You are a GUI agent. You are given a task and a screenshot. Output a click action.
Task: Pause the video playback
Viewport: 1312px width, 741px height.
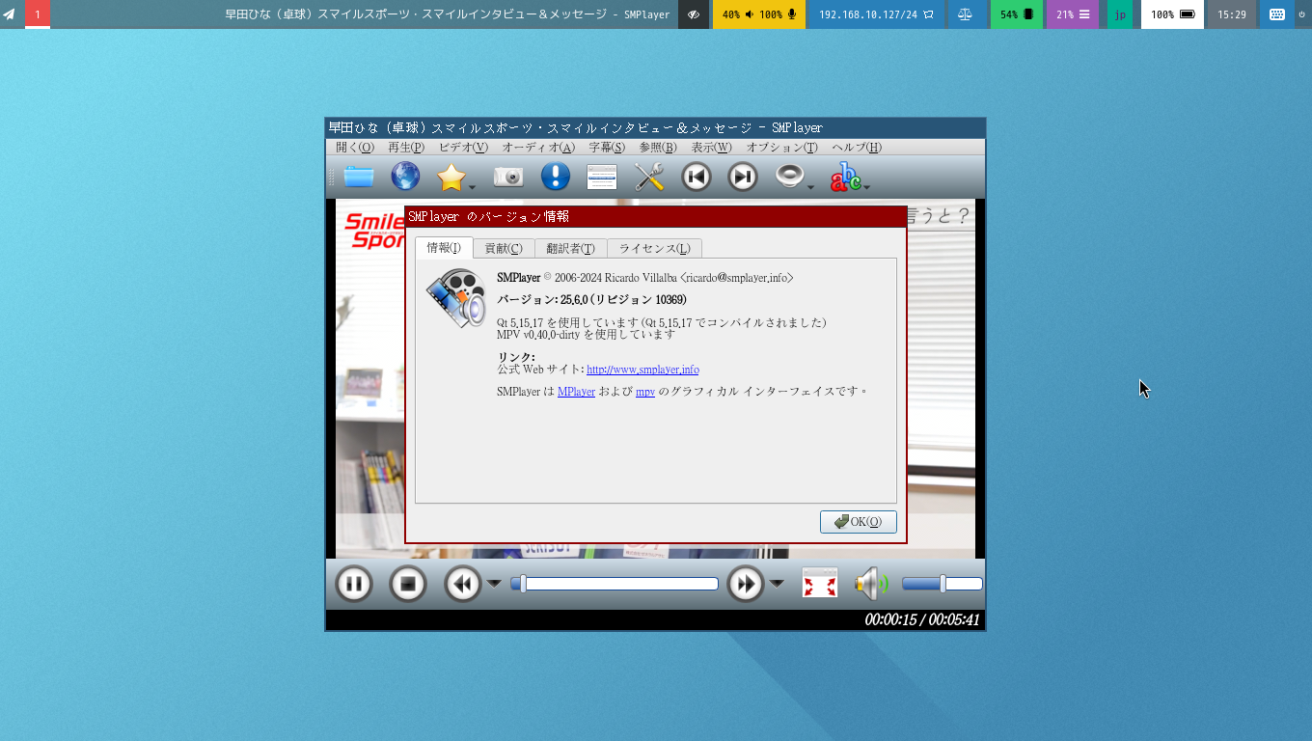pos(354,584)
